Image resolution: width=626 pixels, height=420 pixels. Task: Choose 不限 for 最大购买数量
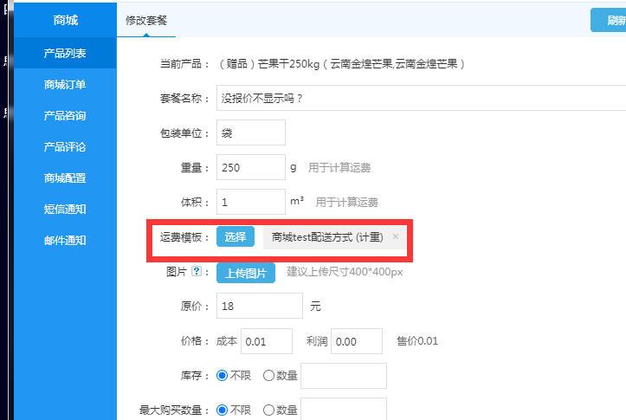[x=223, y=410]
